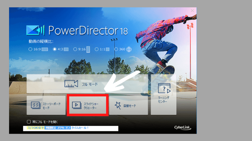Viewport: 252px width, 141px height.
Task: Choose the 9:16 radio button
Action: (x=75, y=49)
